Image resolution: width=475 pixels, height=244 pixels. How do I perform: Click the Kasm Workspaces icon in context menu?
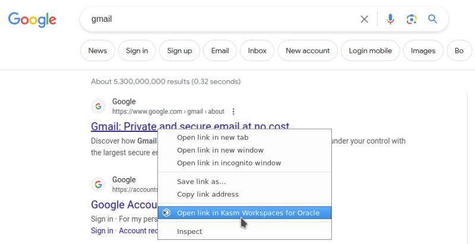click(x=166, y=213)
